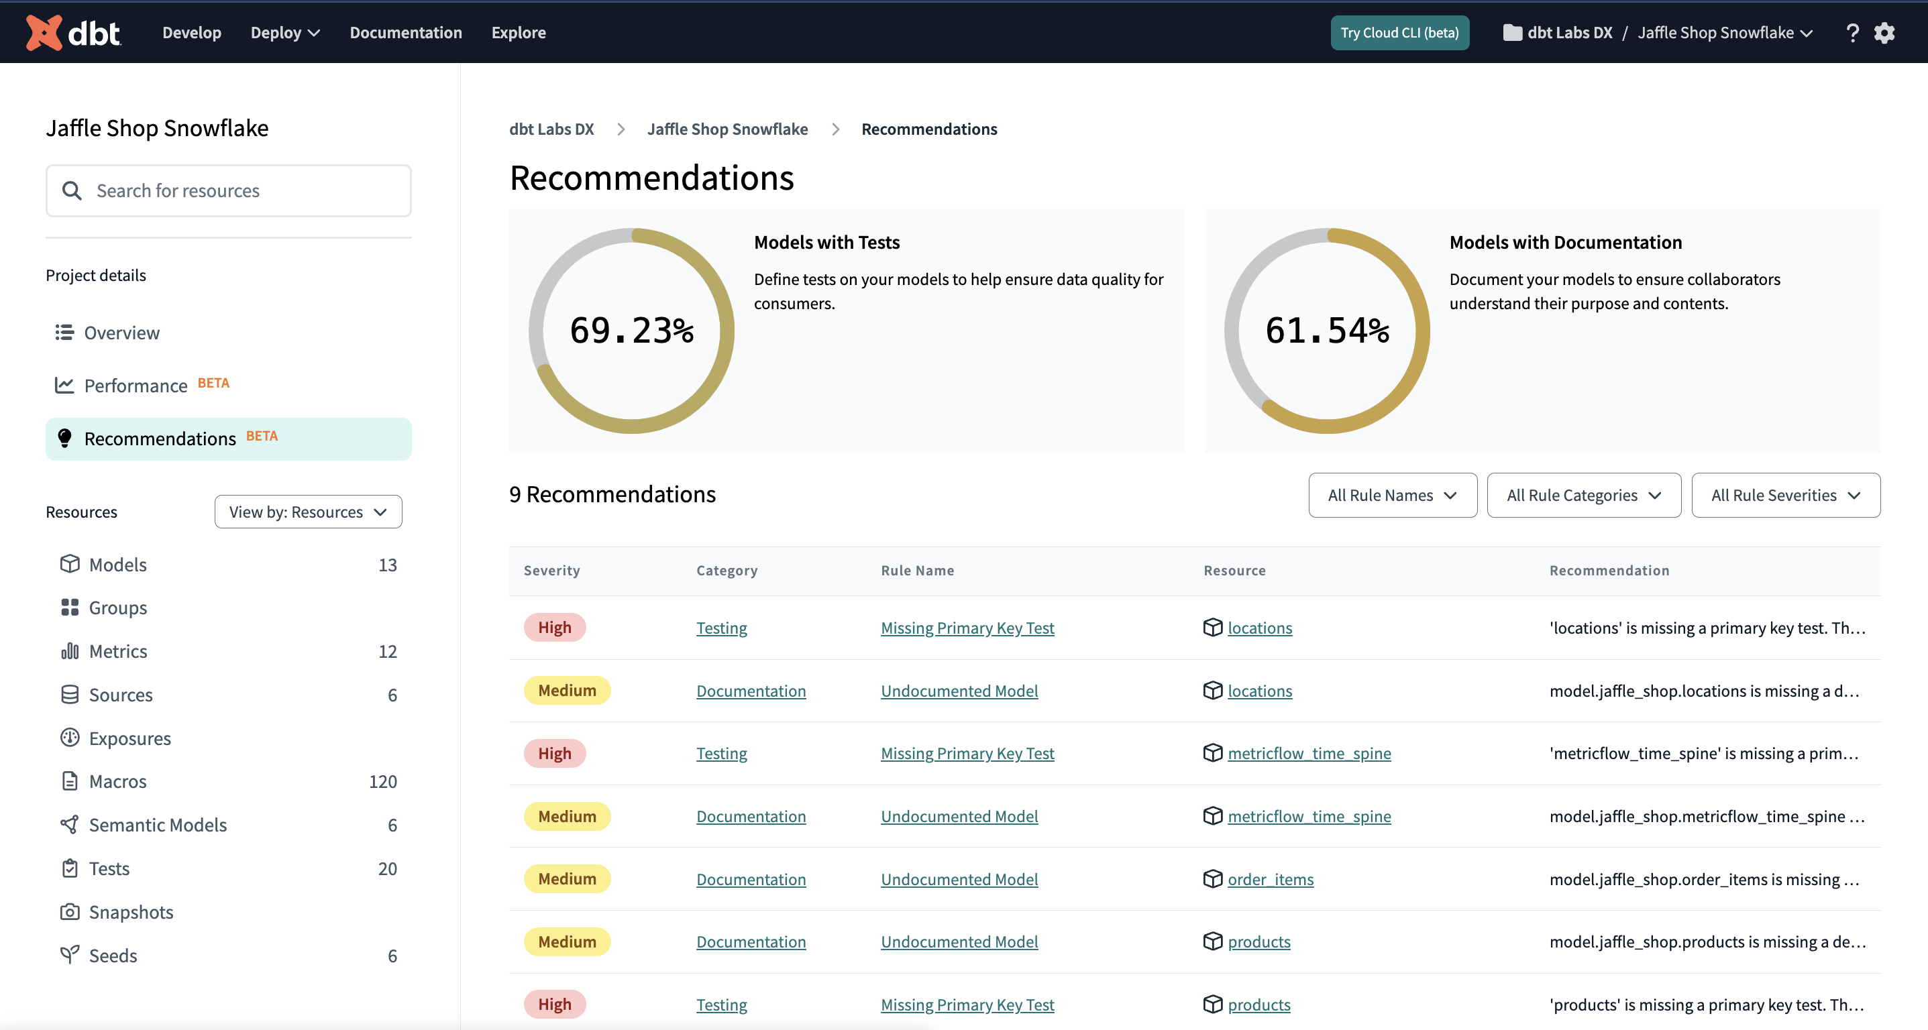This screenshot has height=1030, width=1928.
Task: Click the Try Cloud CLI beta button
Action: coord(1399,32)
